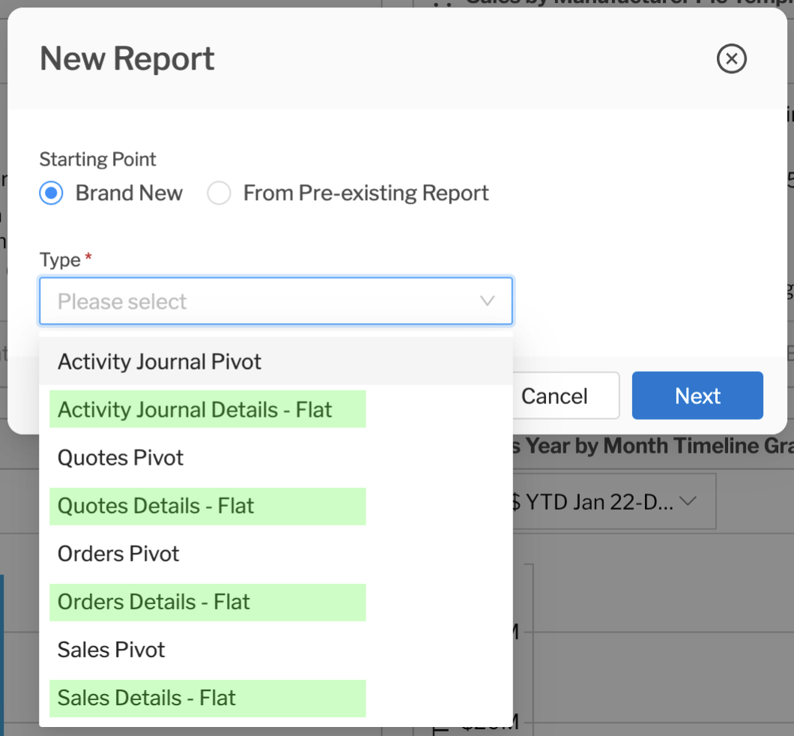
Task: Choose Quotes Pivot report type
Action: click(x=121, y=458)
